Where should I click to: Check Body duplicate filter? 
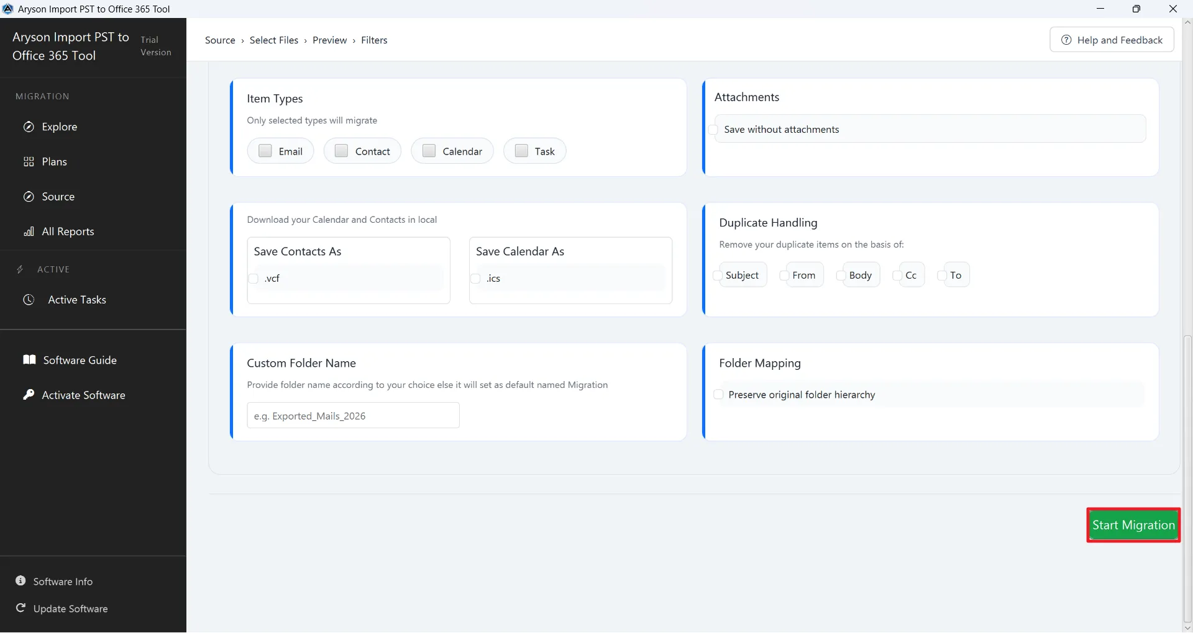(x=841, y=276)
